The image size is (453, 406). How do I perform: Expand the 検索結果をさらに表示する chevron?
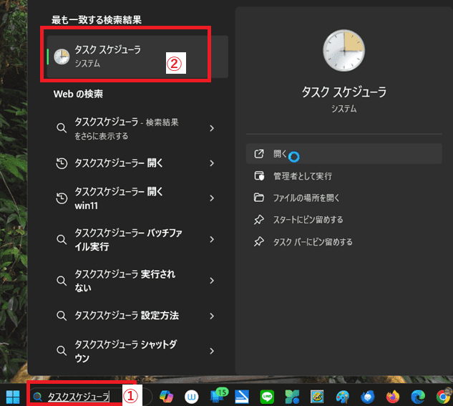(x=212, y=128)
